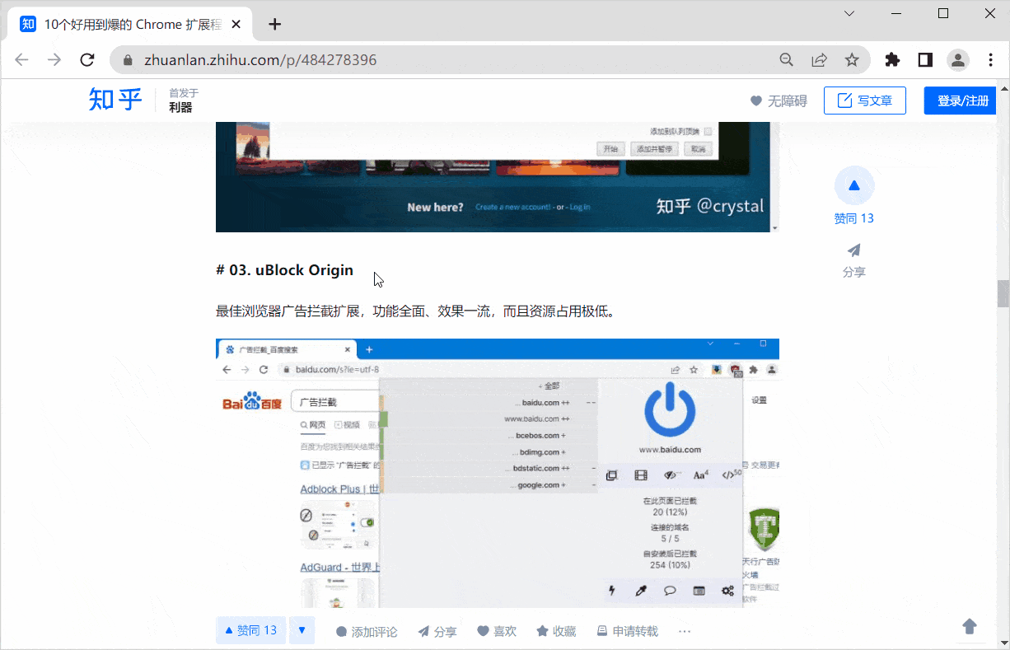
Task: Click the logger list icon in the uBlock popup
Action: [699, 591]
